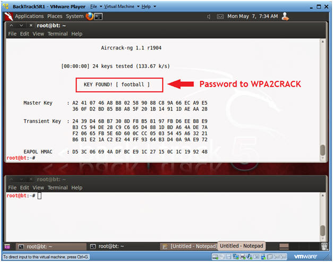
Task: Click the 'Master Key' label
Action: coord(38,103)
